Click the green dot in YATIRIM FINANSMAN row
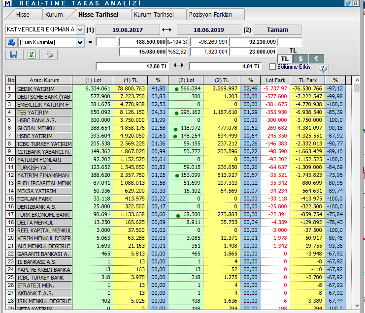The height and width of the screenshot is (313, 365). pos(177,176)
